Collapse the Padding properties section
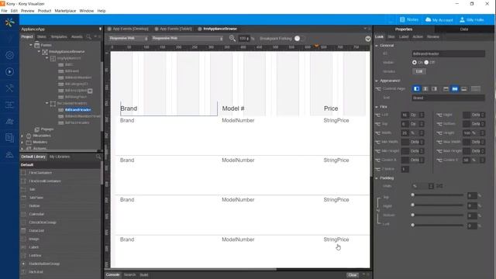This screenshot has width=496, height=279. tap(377, 178)
